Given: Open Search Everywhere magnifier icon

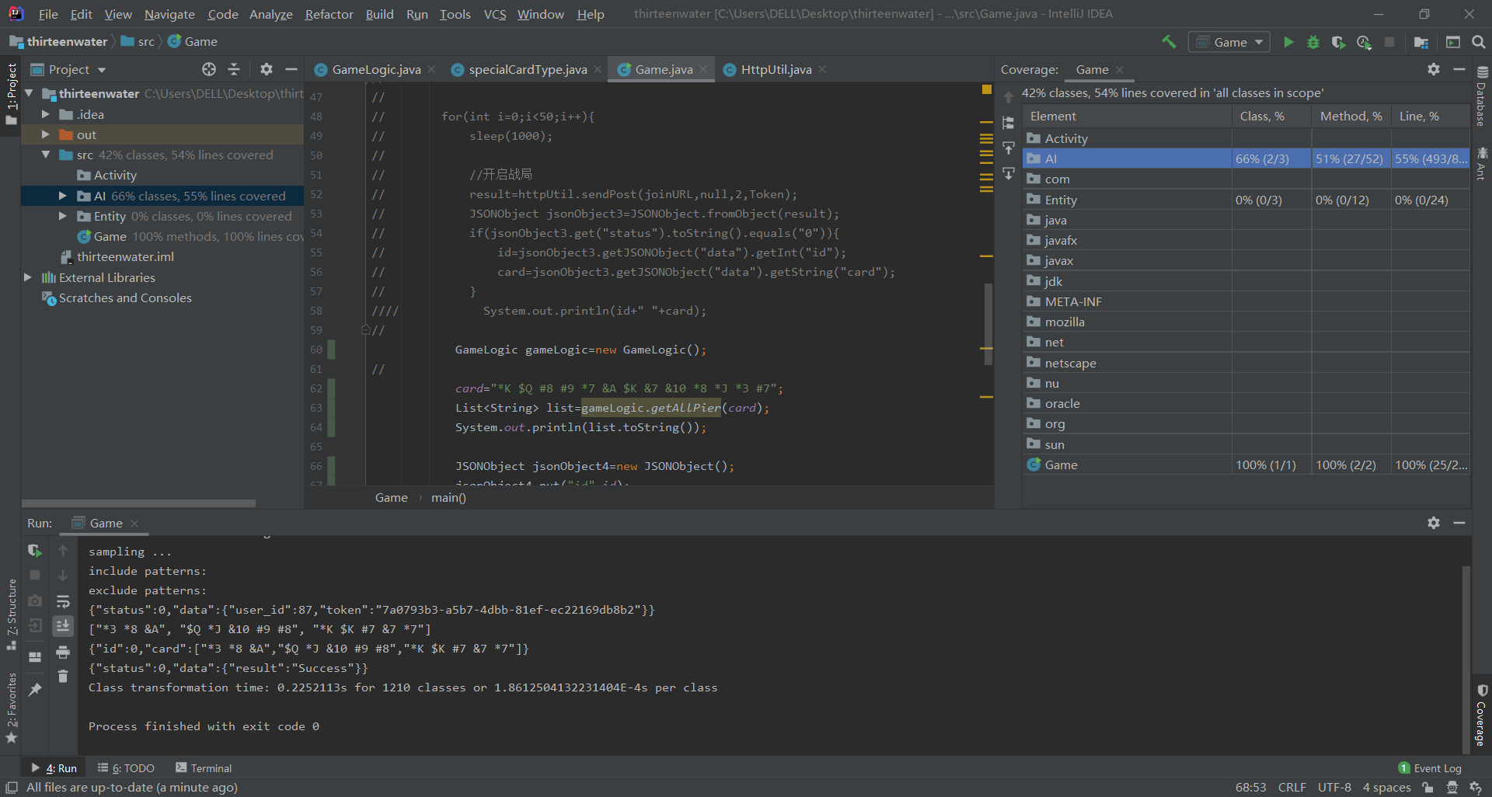Looking at the screenshot, I should [1479, 42].
